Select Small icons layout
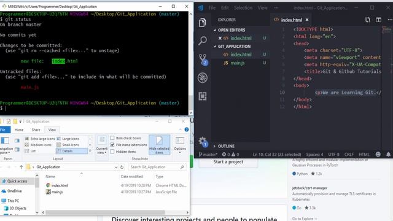Viewport: 393px width, 221px height. [68, 145]
